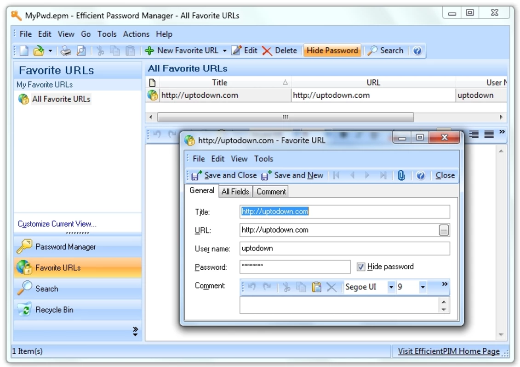520x367 pixels.
Task: Select Recycle Bin in navigation pane
Action: [x=78, y=310]
